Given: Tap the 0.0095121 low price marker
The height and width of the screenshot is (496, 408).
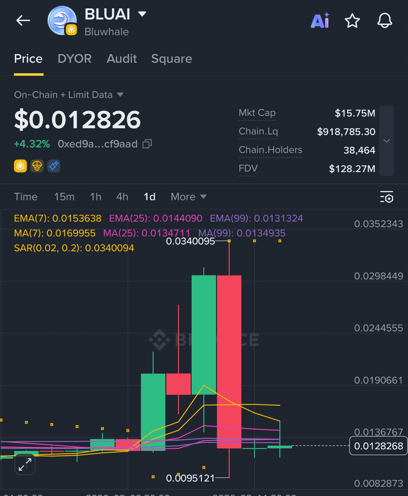Looking at the screenshot, I should [x=190, y=478].
